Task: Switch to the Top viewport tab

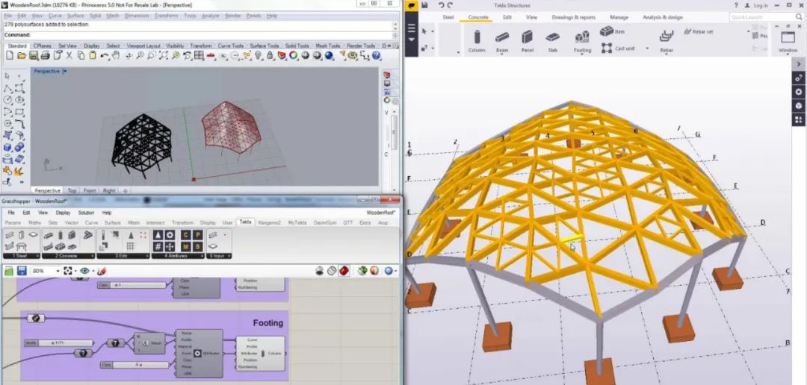Action: (72, 191)
